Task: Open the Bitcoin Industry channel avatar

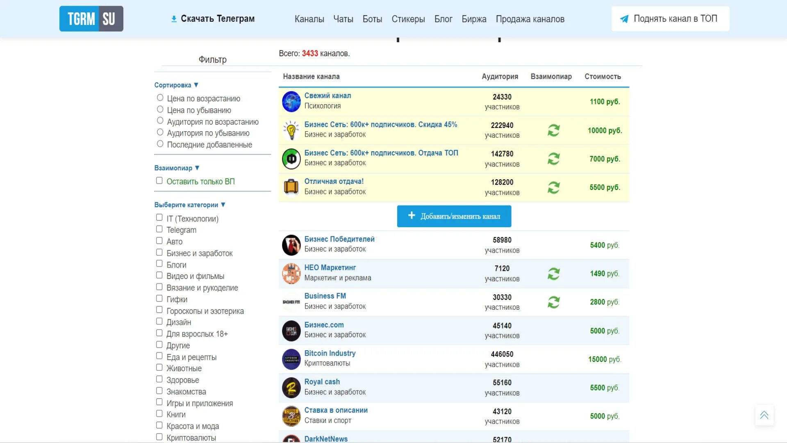Action: pos(291,359)
